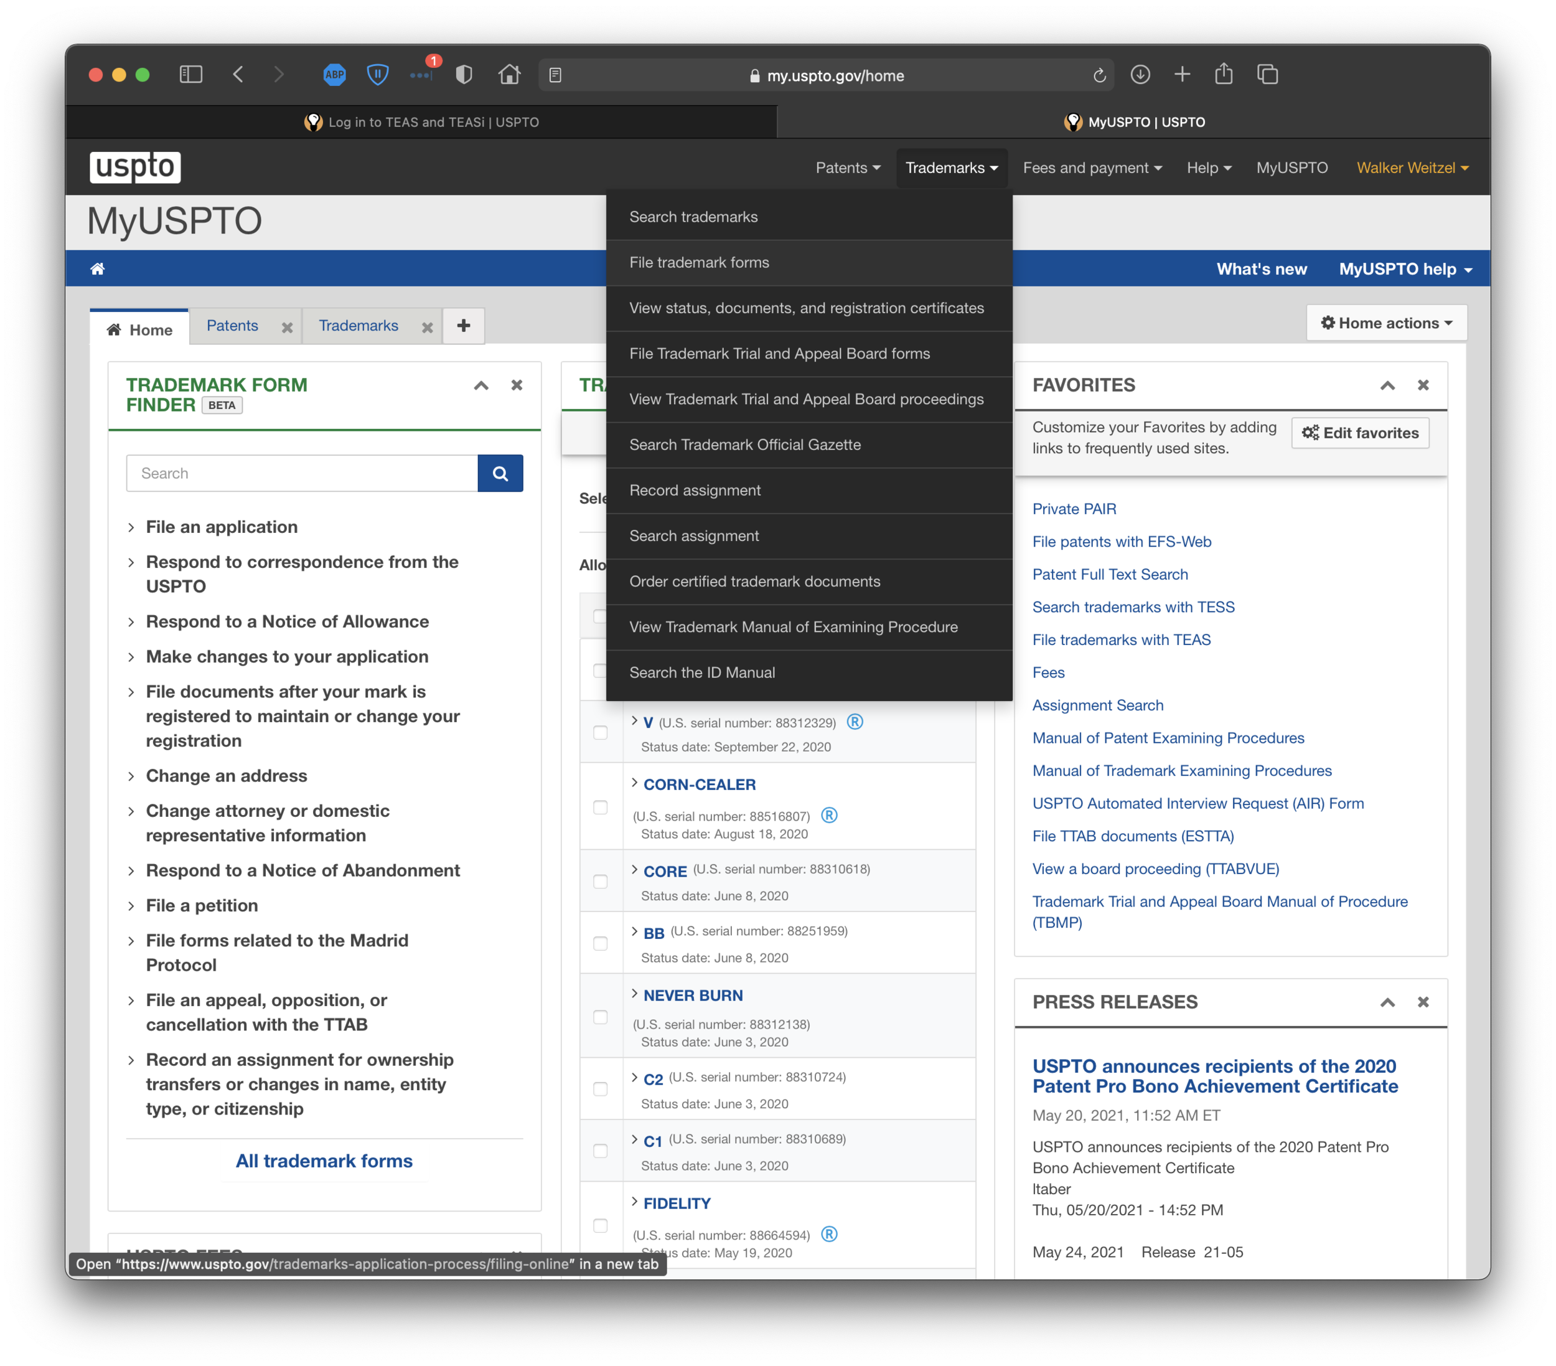Select Record assignment menu item
This screenshot has width=1556, height=1366.
click(x=808, y=491)
